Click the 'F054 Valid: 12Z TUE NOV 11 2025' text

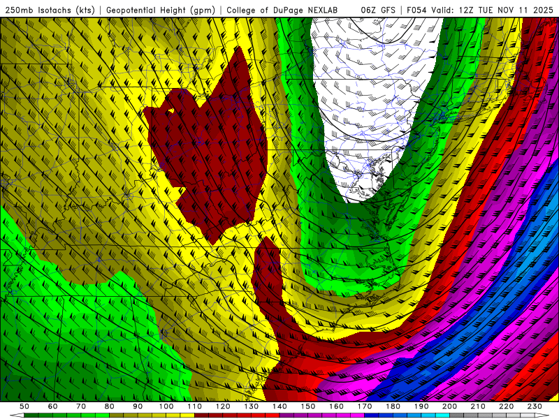coord(480,10)
